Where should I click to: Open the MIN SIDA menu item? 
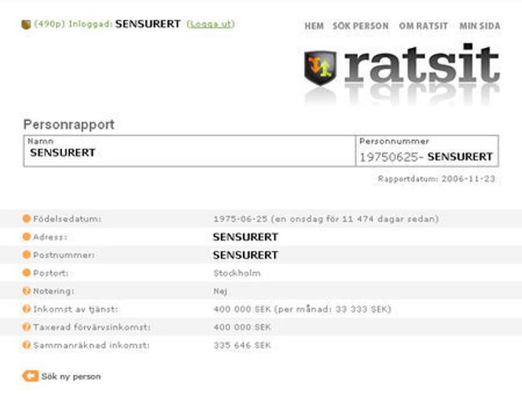(480, 26)
